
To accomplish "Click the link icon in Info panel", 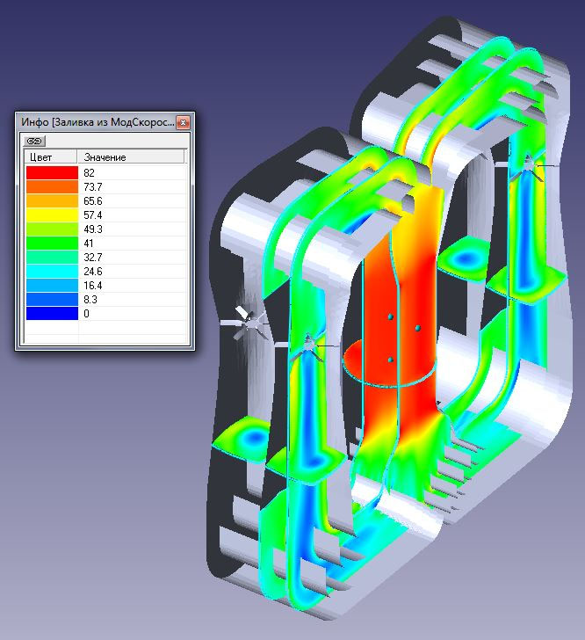I will pyautogui.click(x=34, y=141).
